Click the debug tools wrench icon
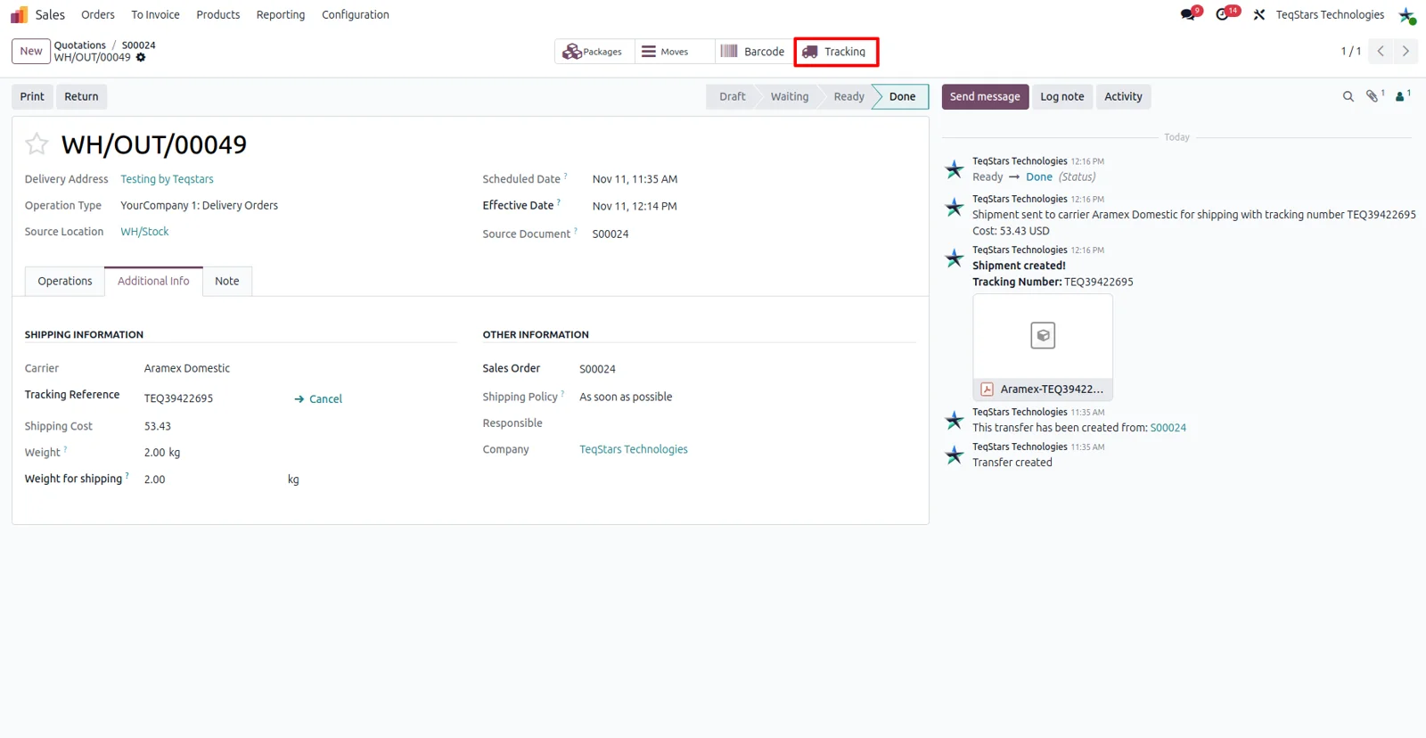Image resolution: width=1426 pixels, height=738 pixels. [x=1258, y=14]
